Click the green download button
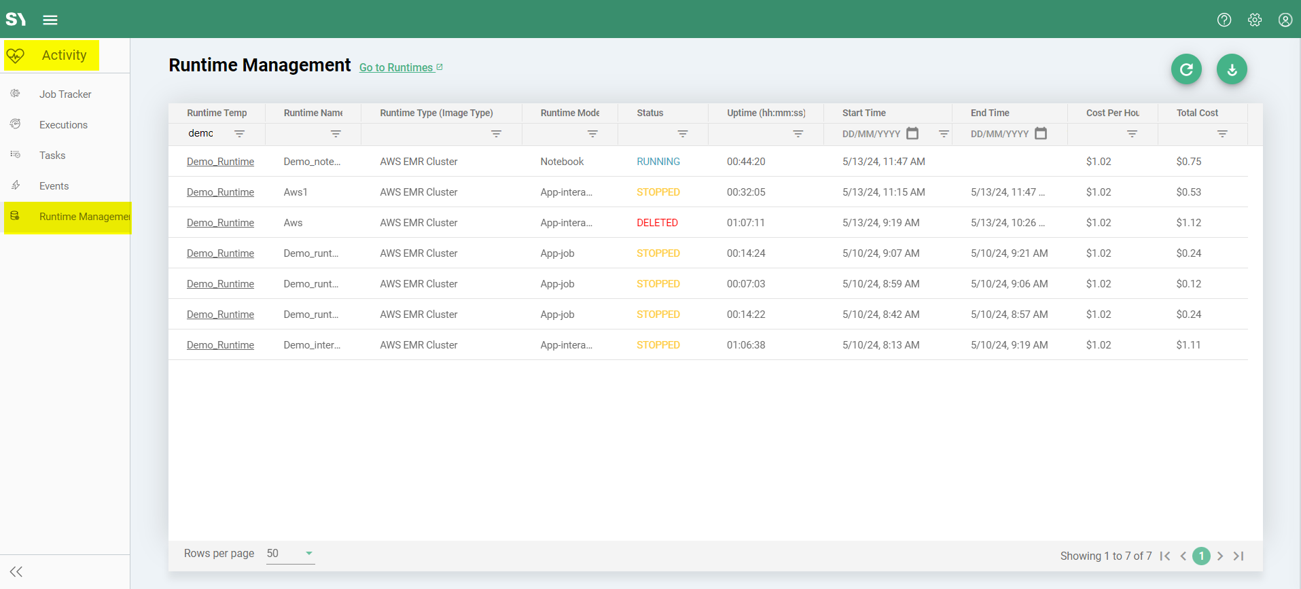Screen dimensions: 1301x589 pyautogui.click(x=1232, y=69)
